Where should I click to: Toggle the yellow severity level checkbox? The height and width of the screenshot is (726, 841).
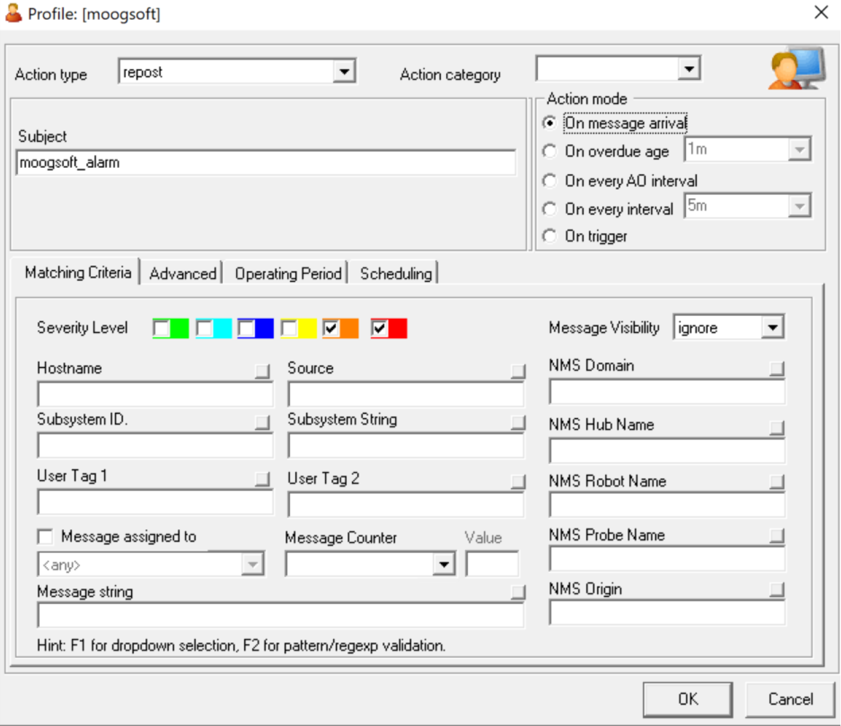(x=289, y=329)
